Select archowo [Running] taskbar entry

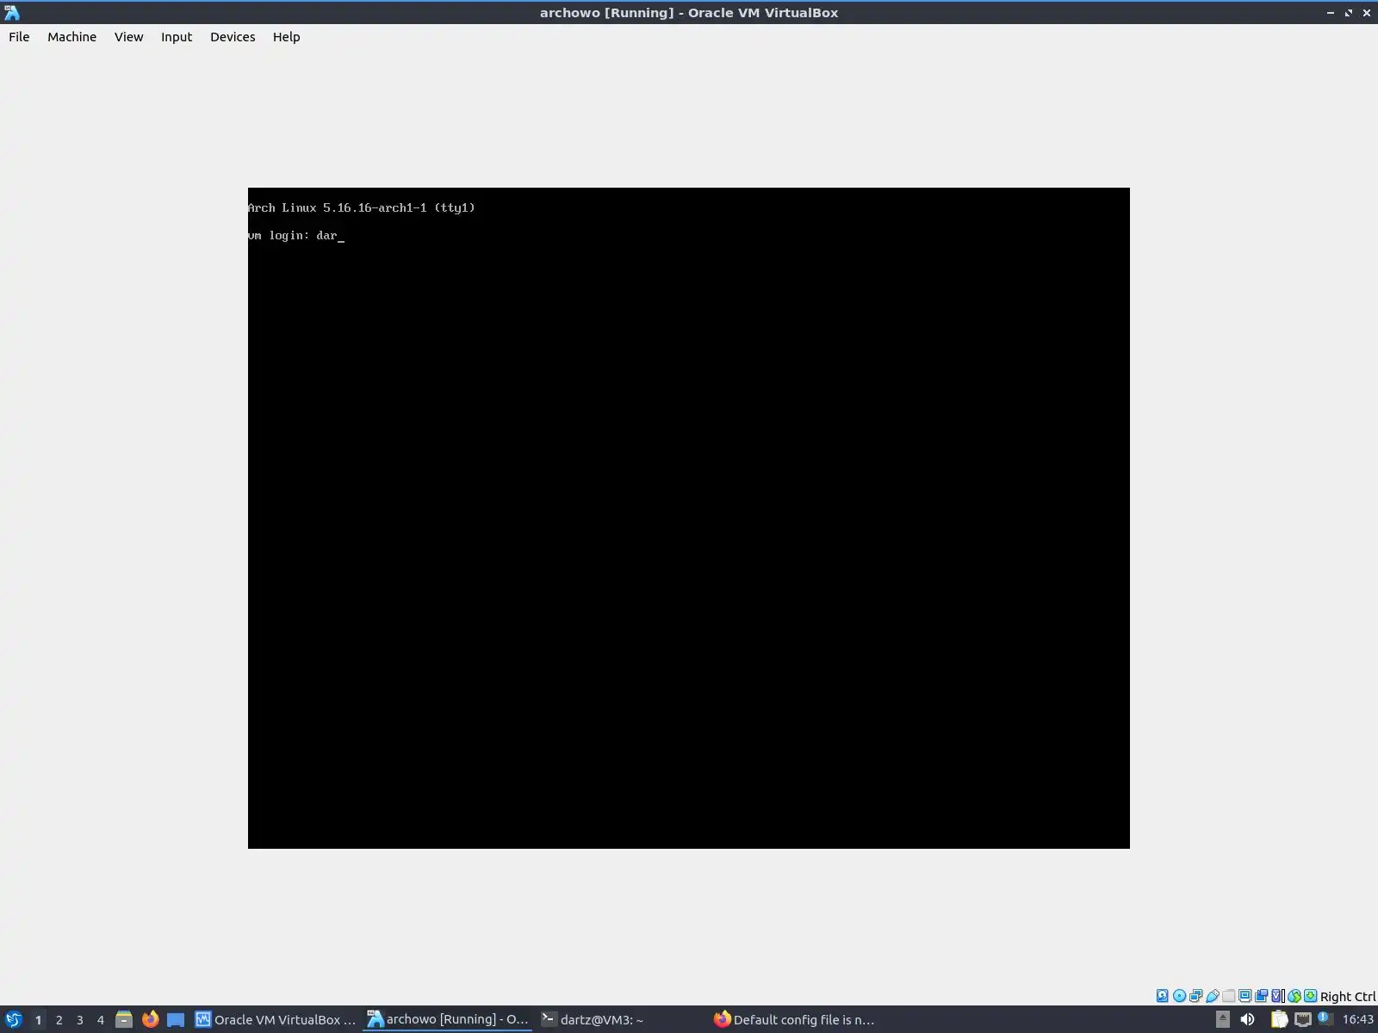point(448,1020)
